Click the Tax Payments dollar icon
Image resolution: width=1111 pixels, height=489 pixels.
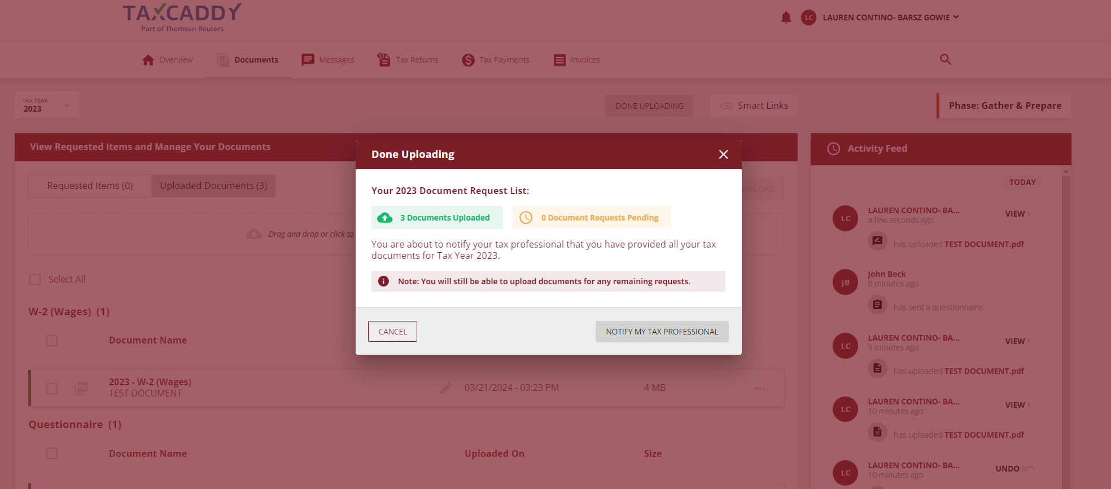pos(468,60)
